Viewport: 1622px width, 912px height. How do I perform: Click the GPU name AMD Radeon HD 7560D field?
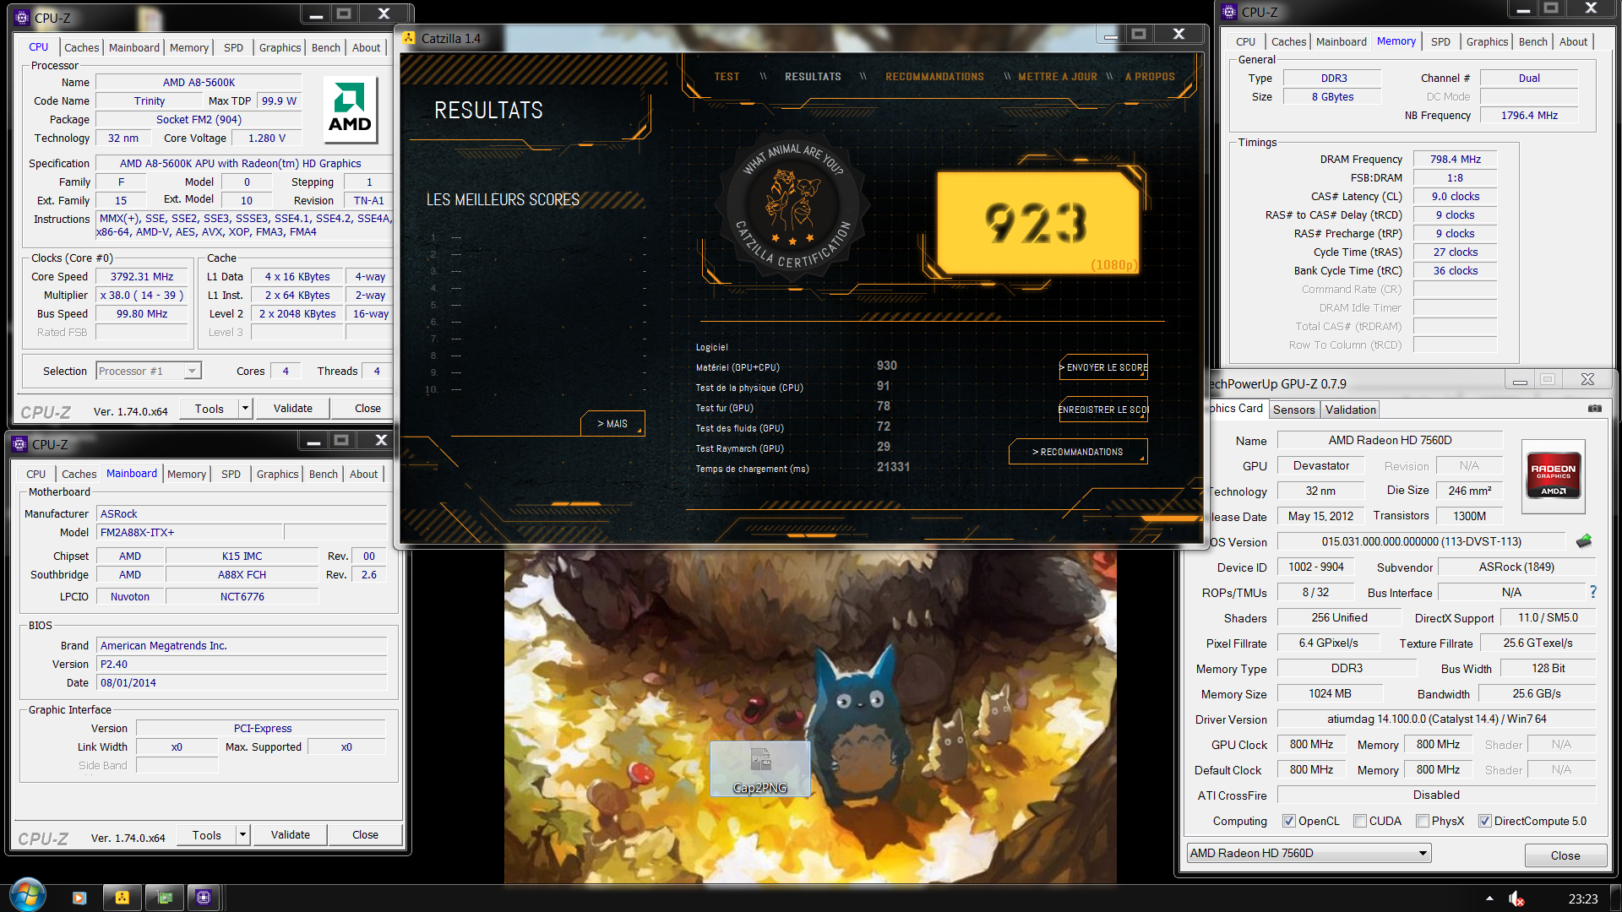[x=1390, y=440]
